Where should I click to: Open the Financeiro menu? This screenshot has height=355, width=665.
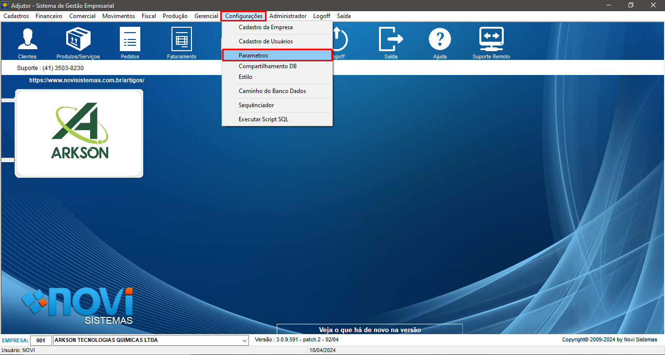tap(49, 16)
